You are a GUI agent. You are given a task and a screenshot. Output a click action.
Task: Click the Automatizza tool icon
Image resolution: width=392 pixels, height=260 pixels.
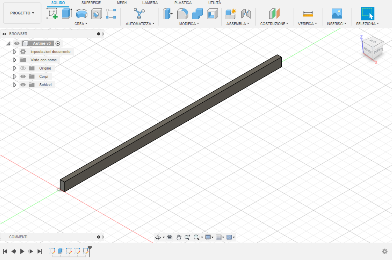coord(139,14)
